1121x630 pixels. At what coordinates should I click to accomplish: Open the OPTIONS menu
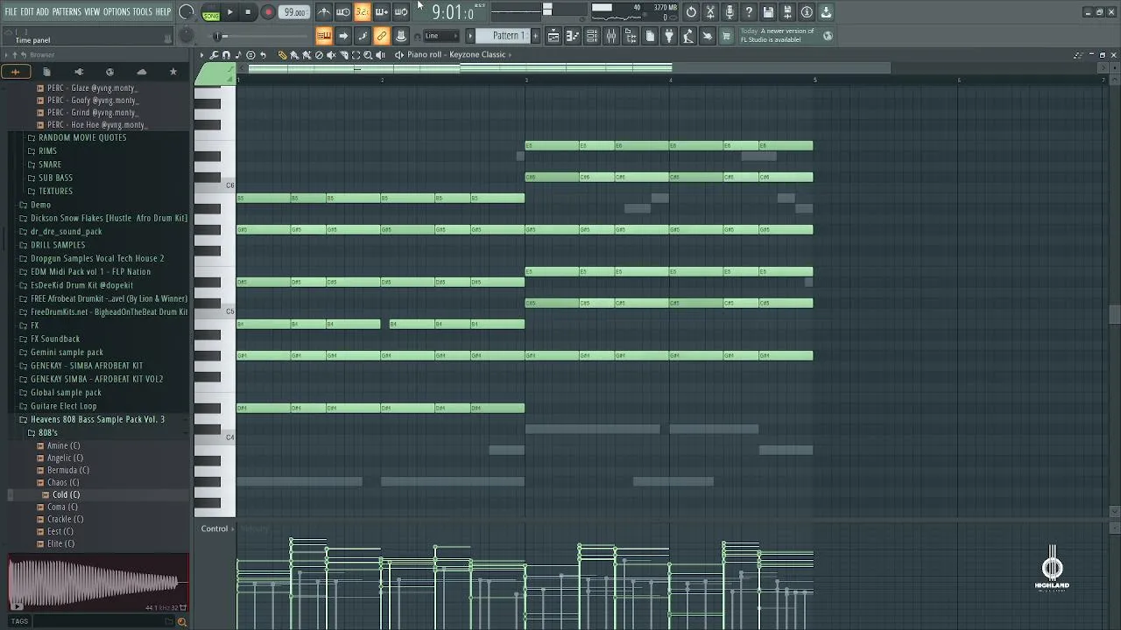pyautogui.click(x=116, y=12)
